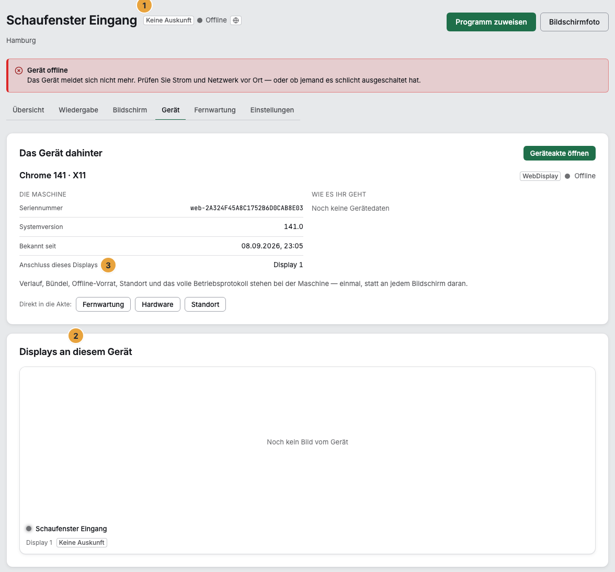
Task: Click the globe icon beside the header Offline status
Action: click(x=236, y=20)
